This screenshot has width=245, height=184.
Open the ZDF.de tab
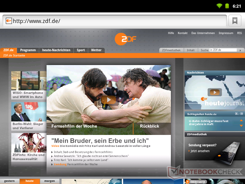(9, 50)
